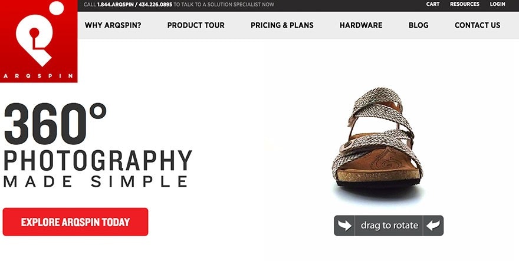
Task: Select the Hardware nav item
Action: [361, 25]
